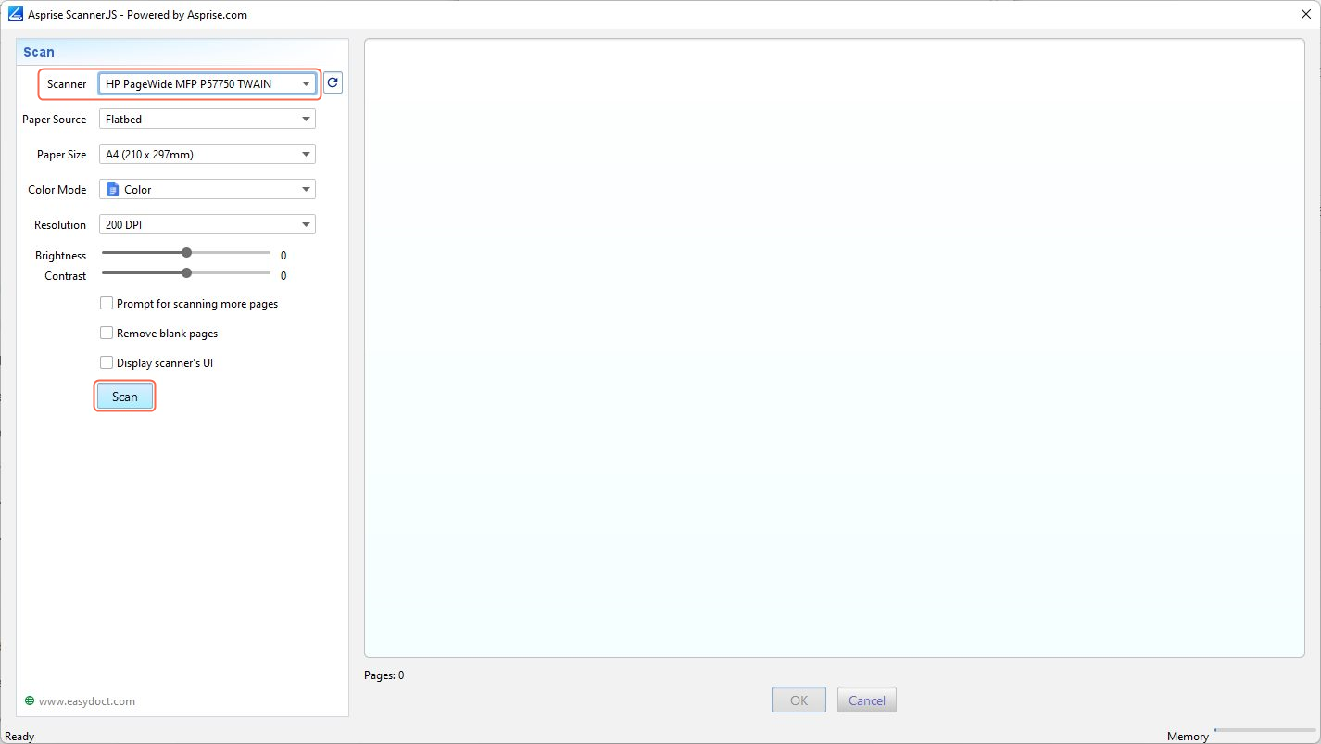
Task: Click inside the empty scan preview area
Action: [x=834, y=347]
